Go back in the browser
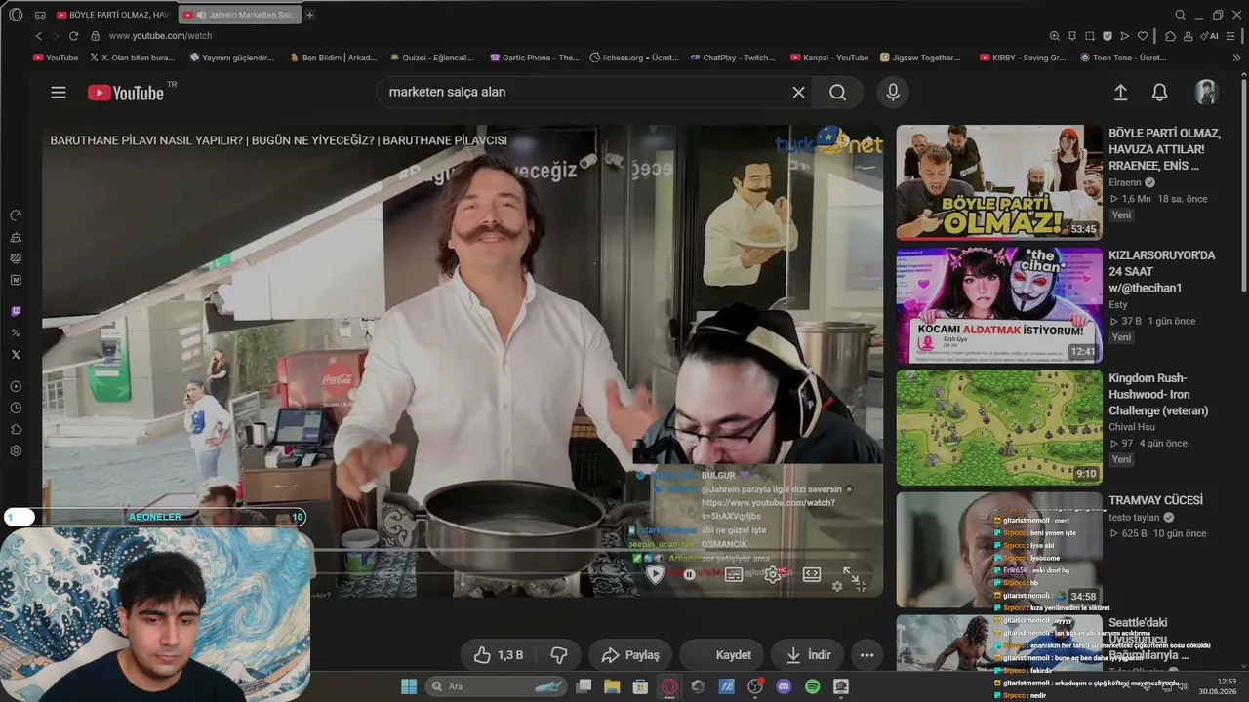This screenshot has height=702, width=1249. 39,36
